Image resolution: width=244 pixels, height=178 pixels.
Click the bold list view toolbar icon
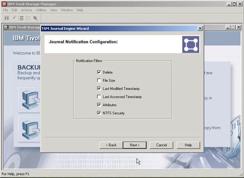pos(21,18)
